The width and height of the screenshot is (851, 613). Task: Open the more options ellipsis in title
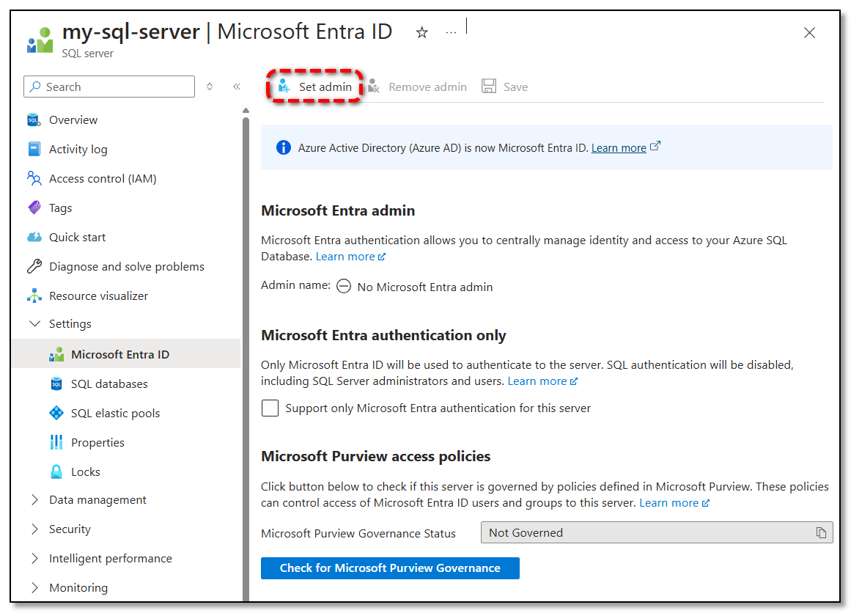[451, 33]
